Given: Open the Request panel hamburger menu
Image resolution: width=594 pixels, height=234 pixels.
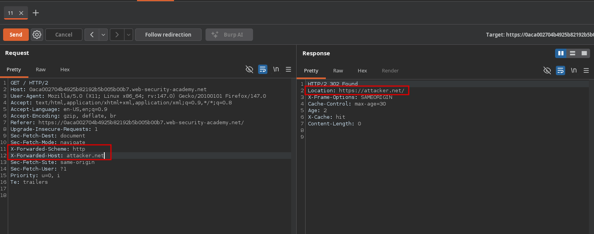Looking at the screenshot, I should 288,69.
